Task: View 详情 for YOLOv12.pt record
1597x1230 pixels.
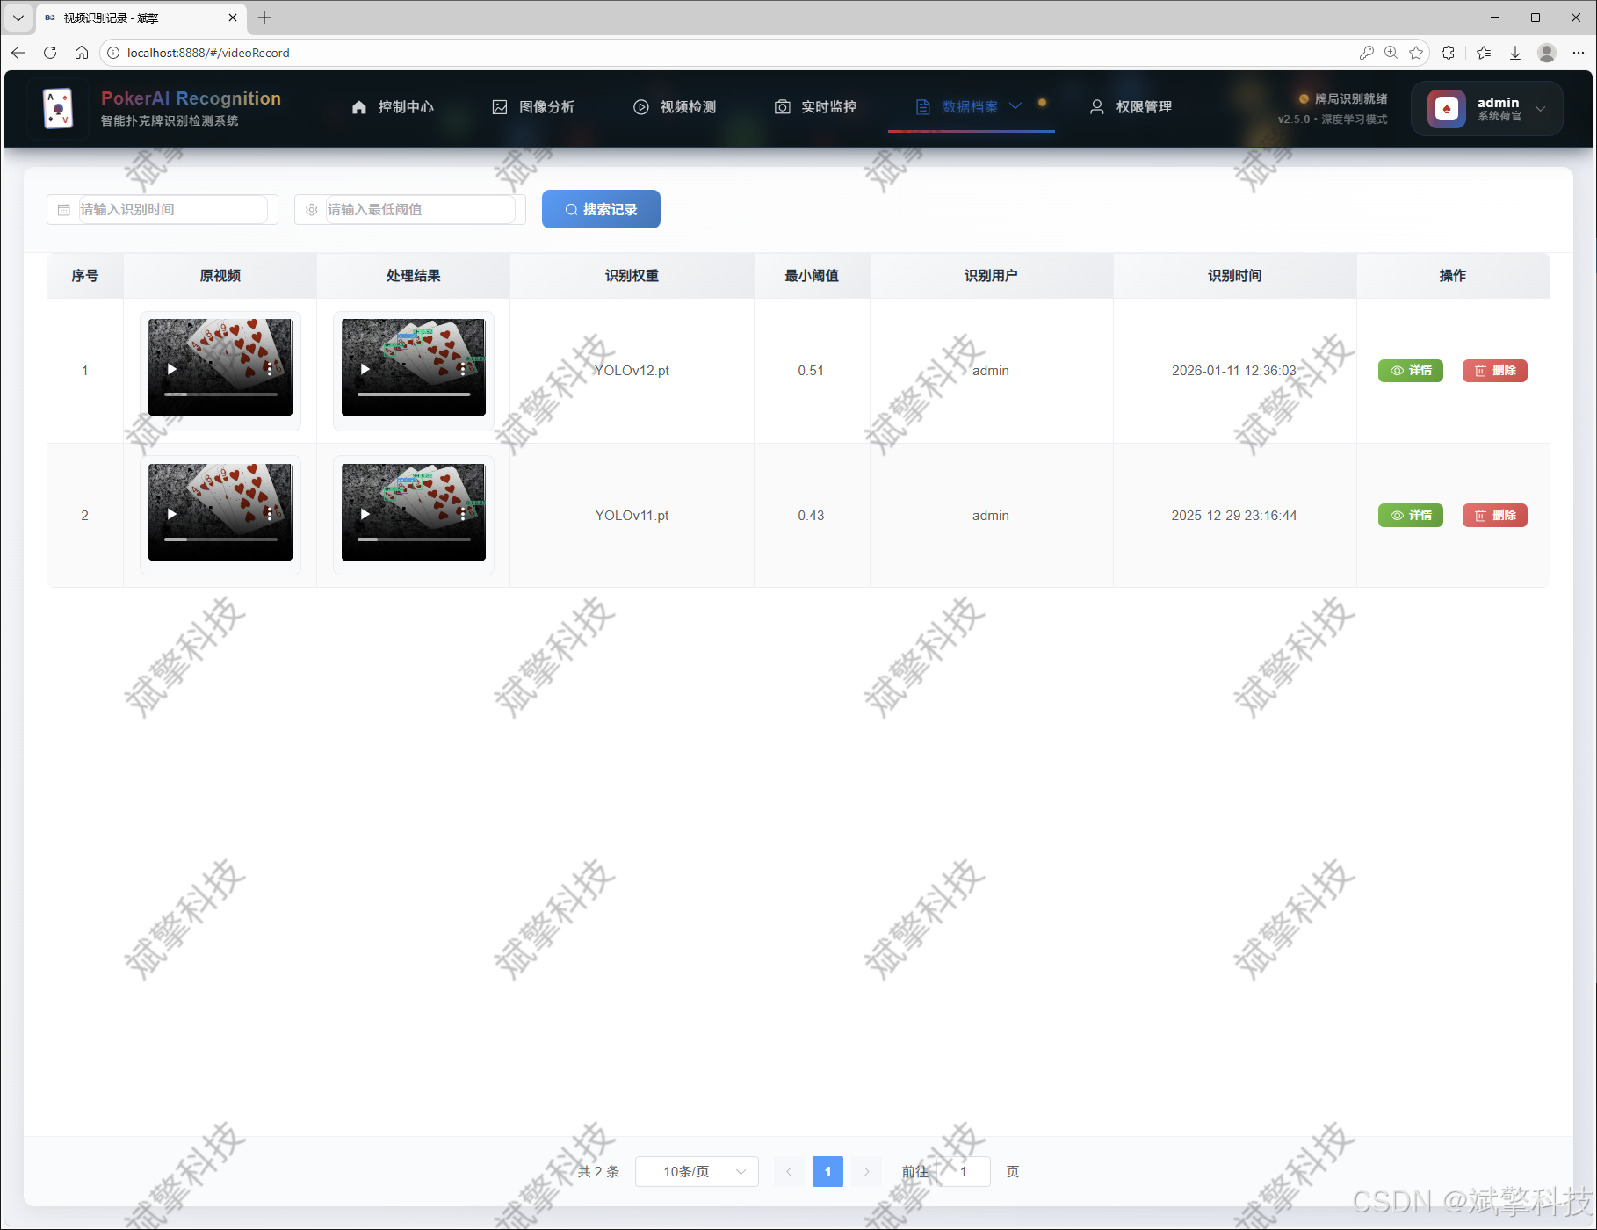Action: pos(1411,371)
